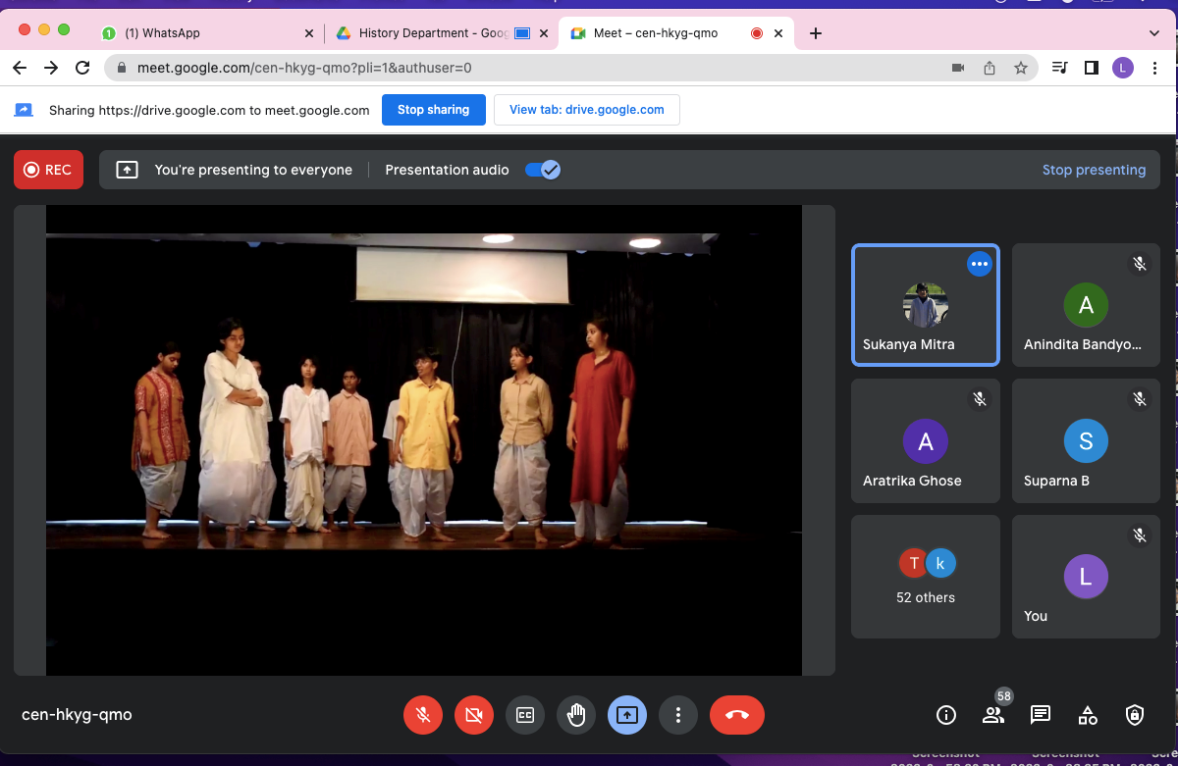Toggle the Presentation audio switch

[x=542, y=170]
